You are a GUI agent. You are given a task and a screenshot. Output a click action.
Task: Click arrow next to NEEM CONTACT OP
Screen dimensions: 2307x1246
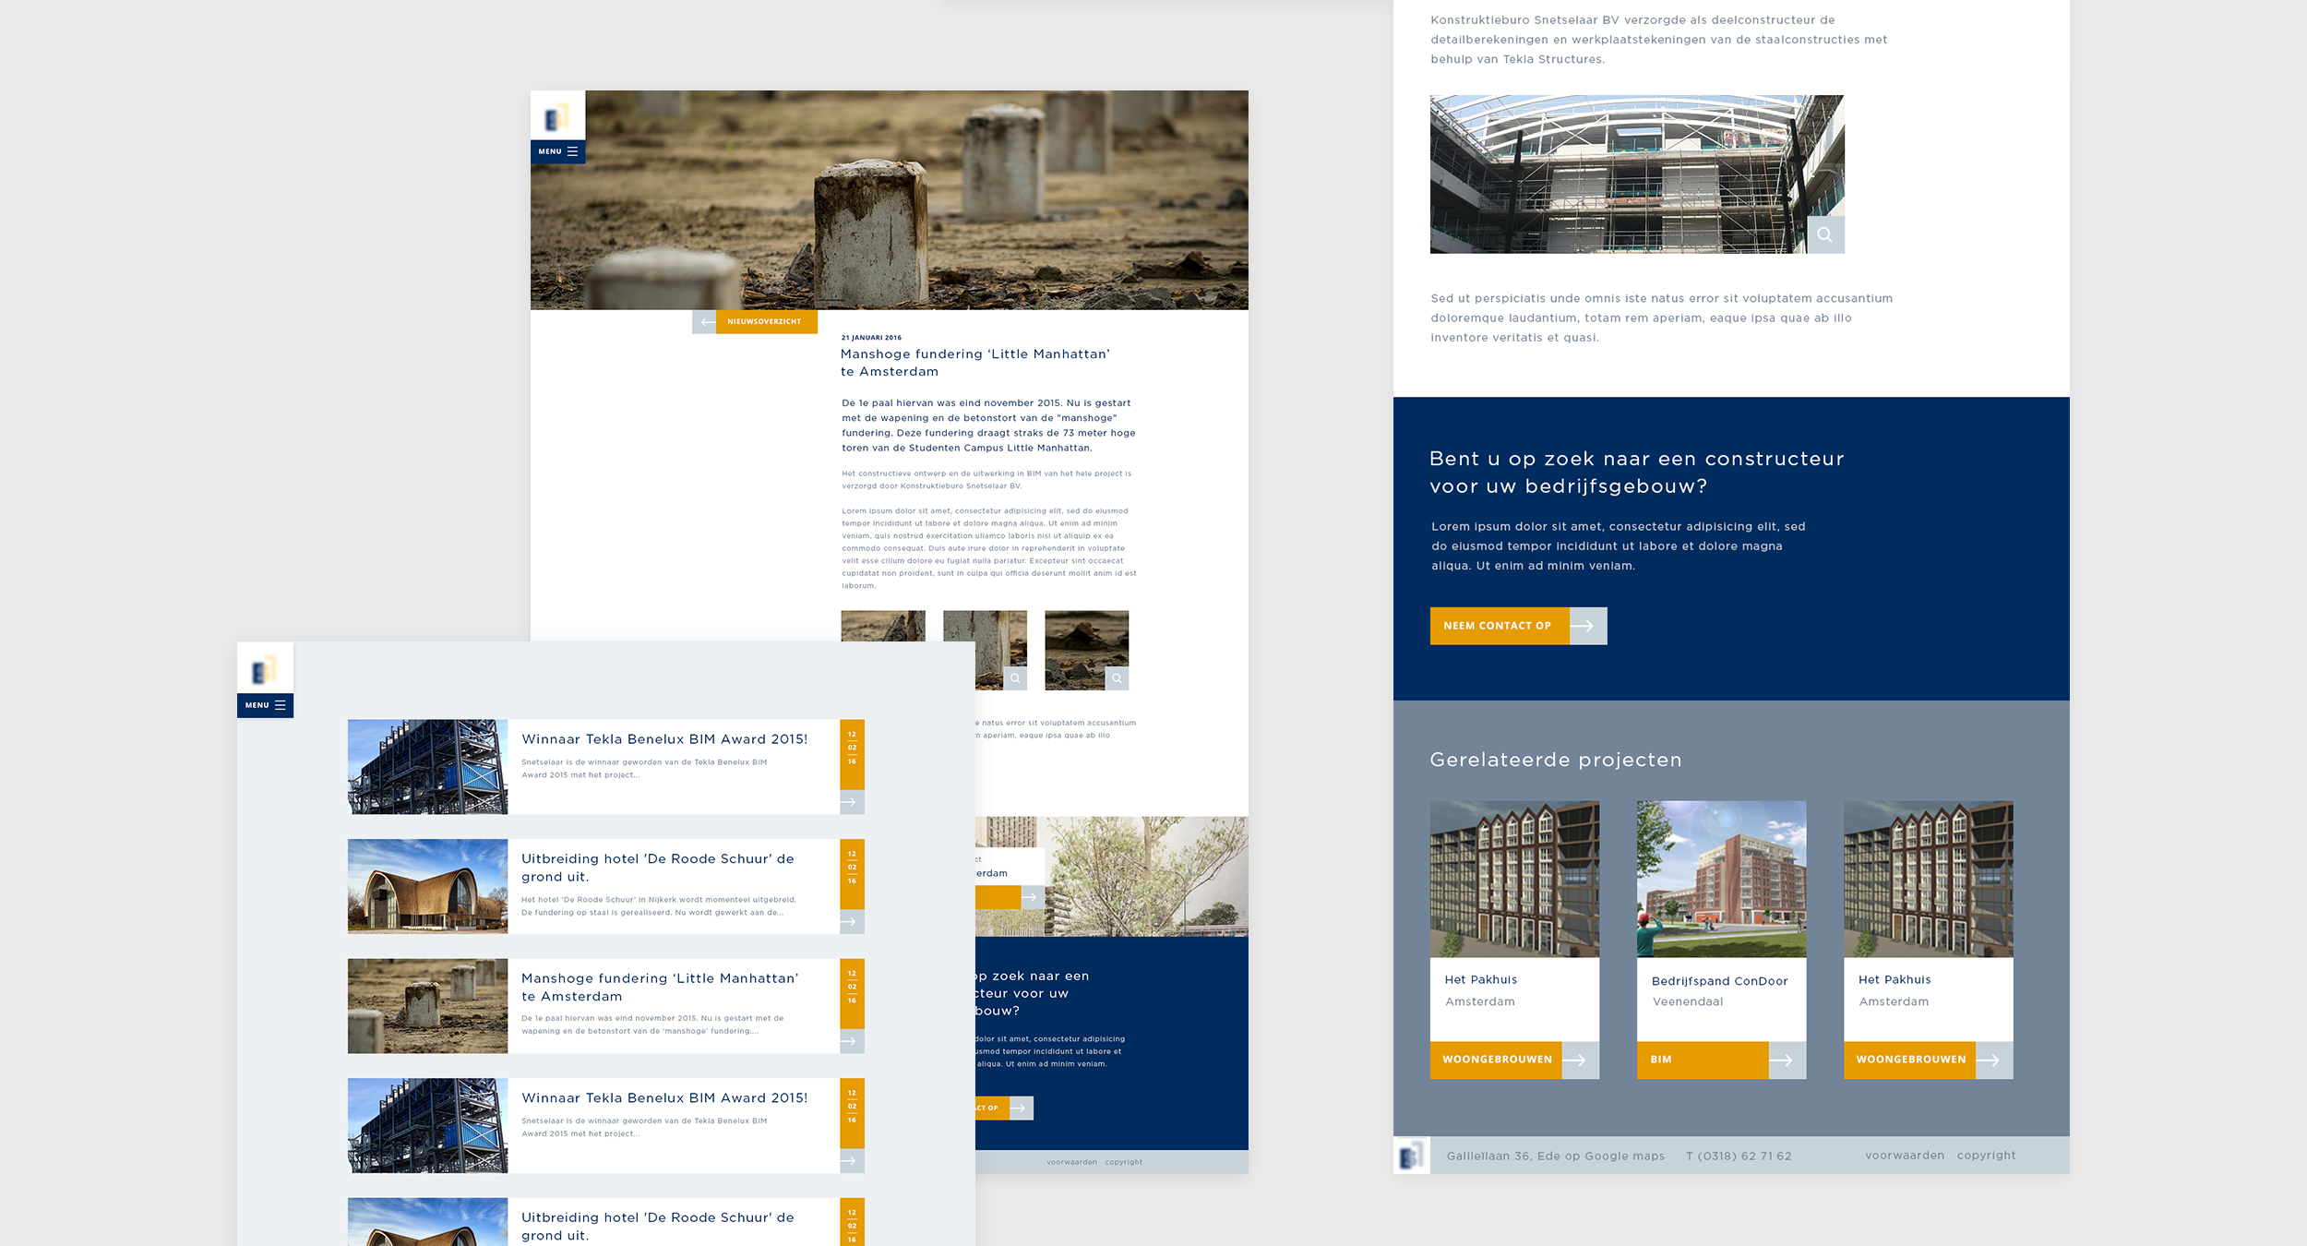(x=1587, y=626)
